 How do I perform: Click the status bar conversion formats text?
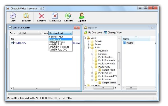[x=39, y=98]
